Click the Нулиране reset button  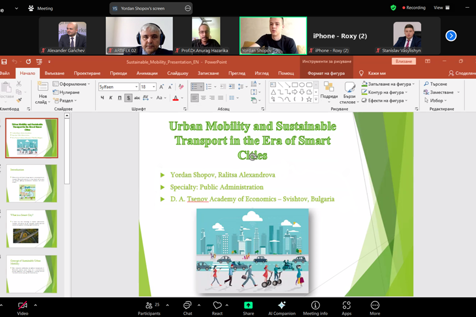66,92
